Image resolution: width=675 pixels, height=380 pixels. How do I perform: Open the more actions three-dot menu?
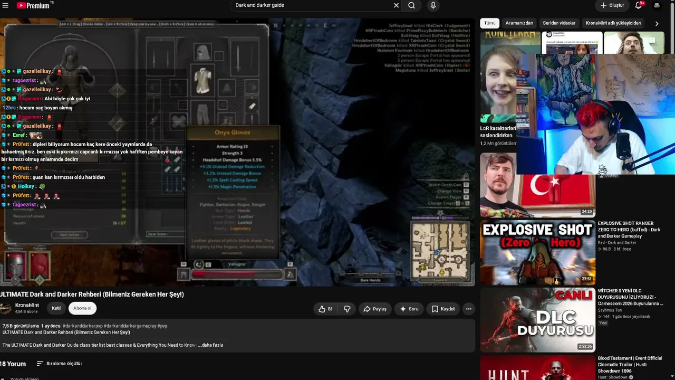point(468,309)
